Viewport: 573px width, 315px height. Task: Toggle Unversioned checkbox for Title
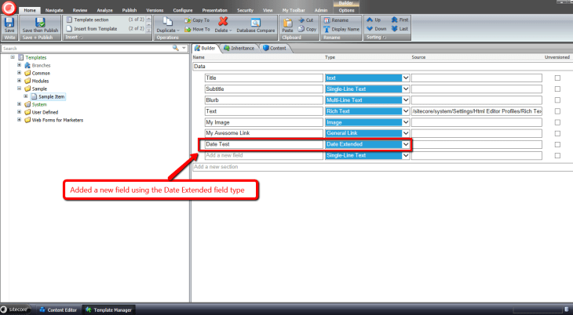[557, 78]
